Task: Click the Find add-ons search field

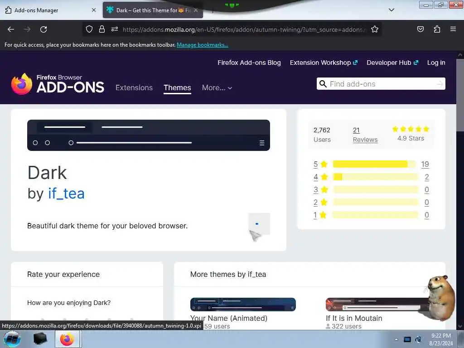Action: tap(382, 84)
